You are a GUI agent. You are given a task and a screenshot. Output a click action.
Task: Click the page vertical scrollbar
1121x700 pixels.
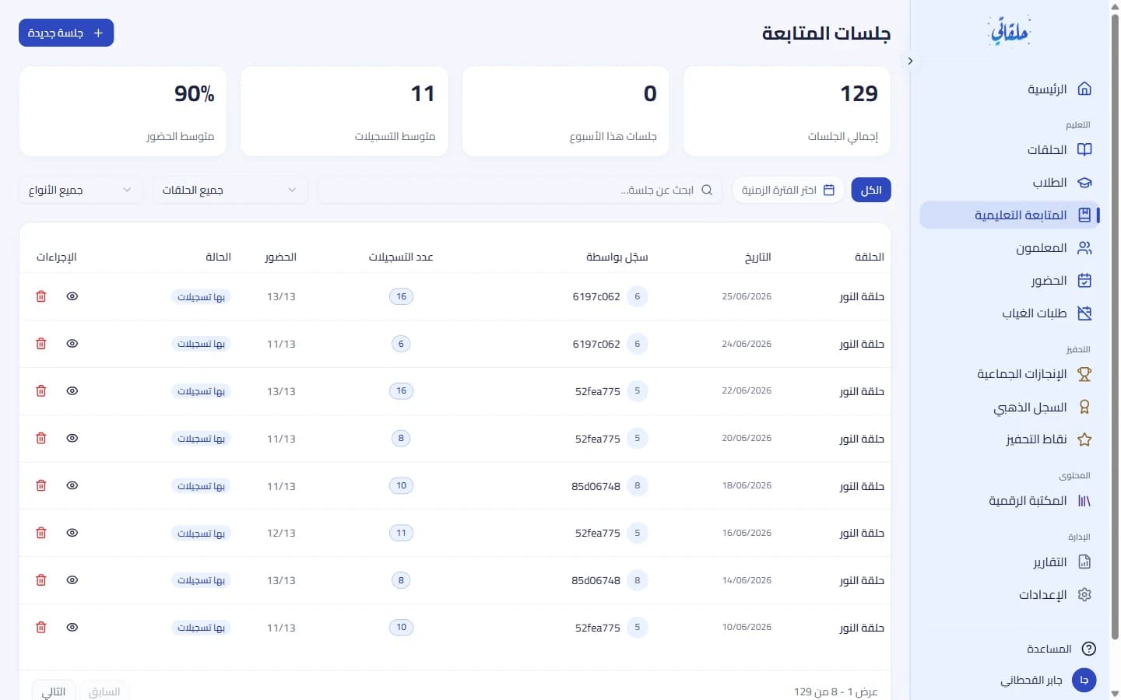1115,327
